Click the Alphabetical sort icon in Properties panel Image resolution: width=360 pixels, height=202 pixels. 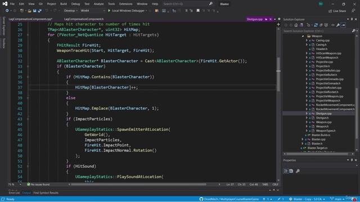[x=291, y=171]
